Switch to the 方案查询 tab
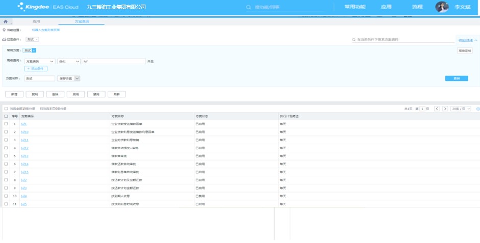 [x=82, y=22]
